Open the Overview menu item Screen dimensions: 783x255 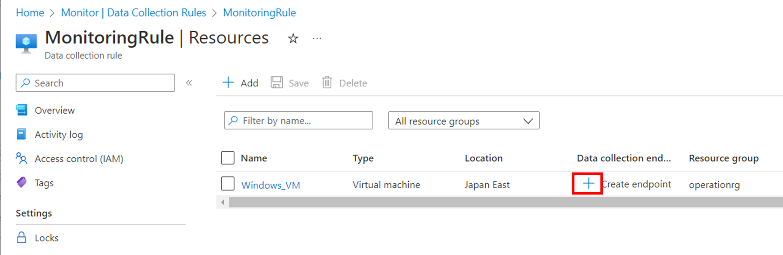[54, 110]
